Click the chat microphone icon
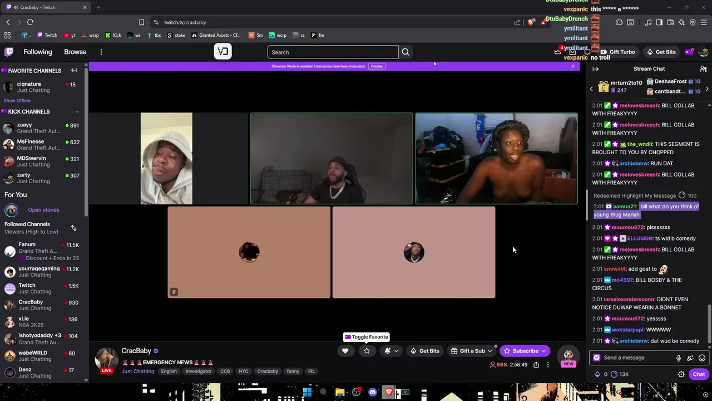 (679, 358)
